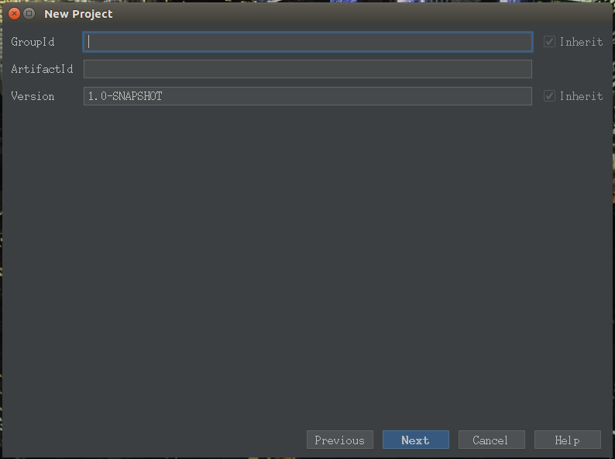Screen dimensions: 615x459
Task: Close the New Project window
Action: click(14, 14)
